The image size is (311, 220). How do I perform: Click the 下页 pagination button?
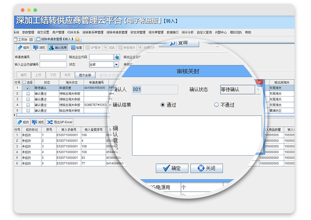53,75
